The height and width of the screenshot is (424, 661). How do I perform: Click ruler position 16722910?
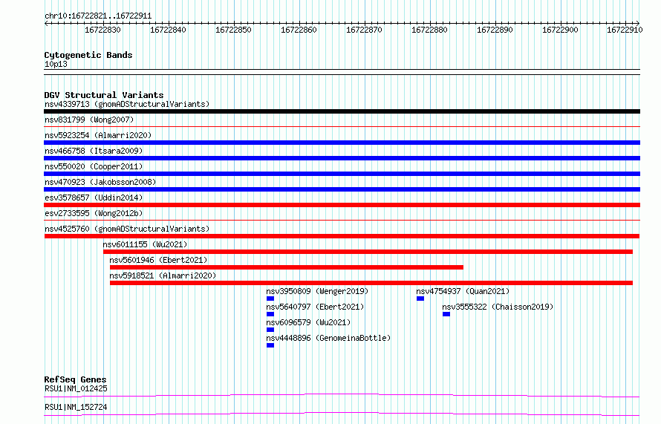pyautogui.click(x=625, y=30)
